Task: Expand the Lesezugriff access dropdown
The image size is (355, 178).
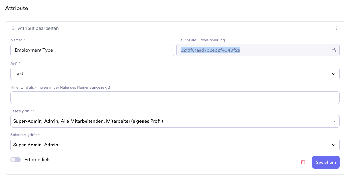Action: [x=175, y=121]
